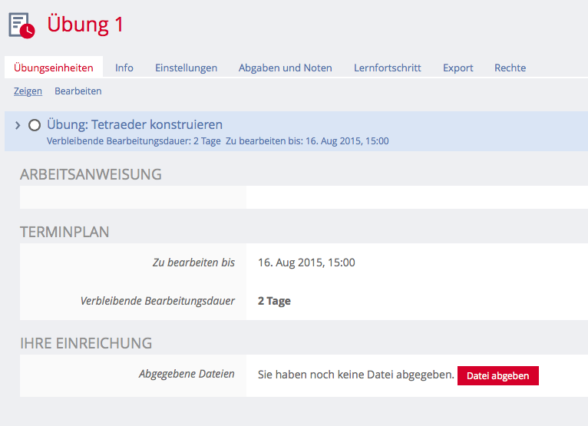Click the Übung 1 page title
The height and width of the screenshot is (426, 588).
[x=85, y=25]
